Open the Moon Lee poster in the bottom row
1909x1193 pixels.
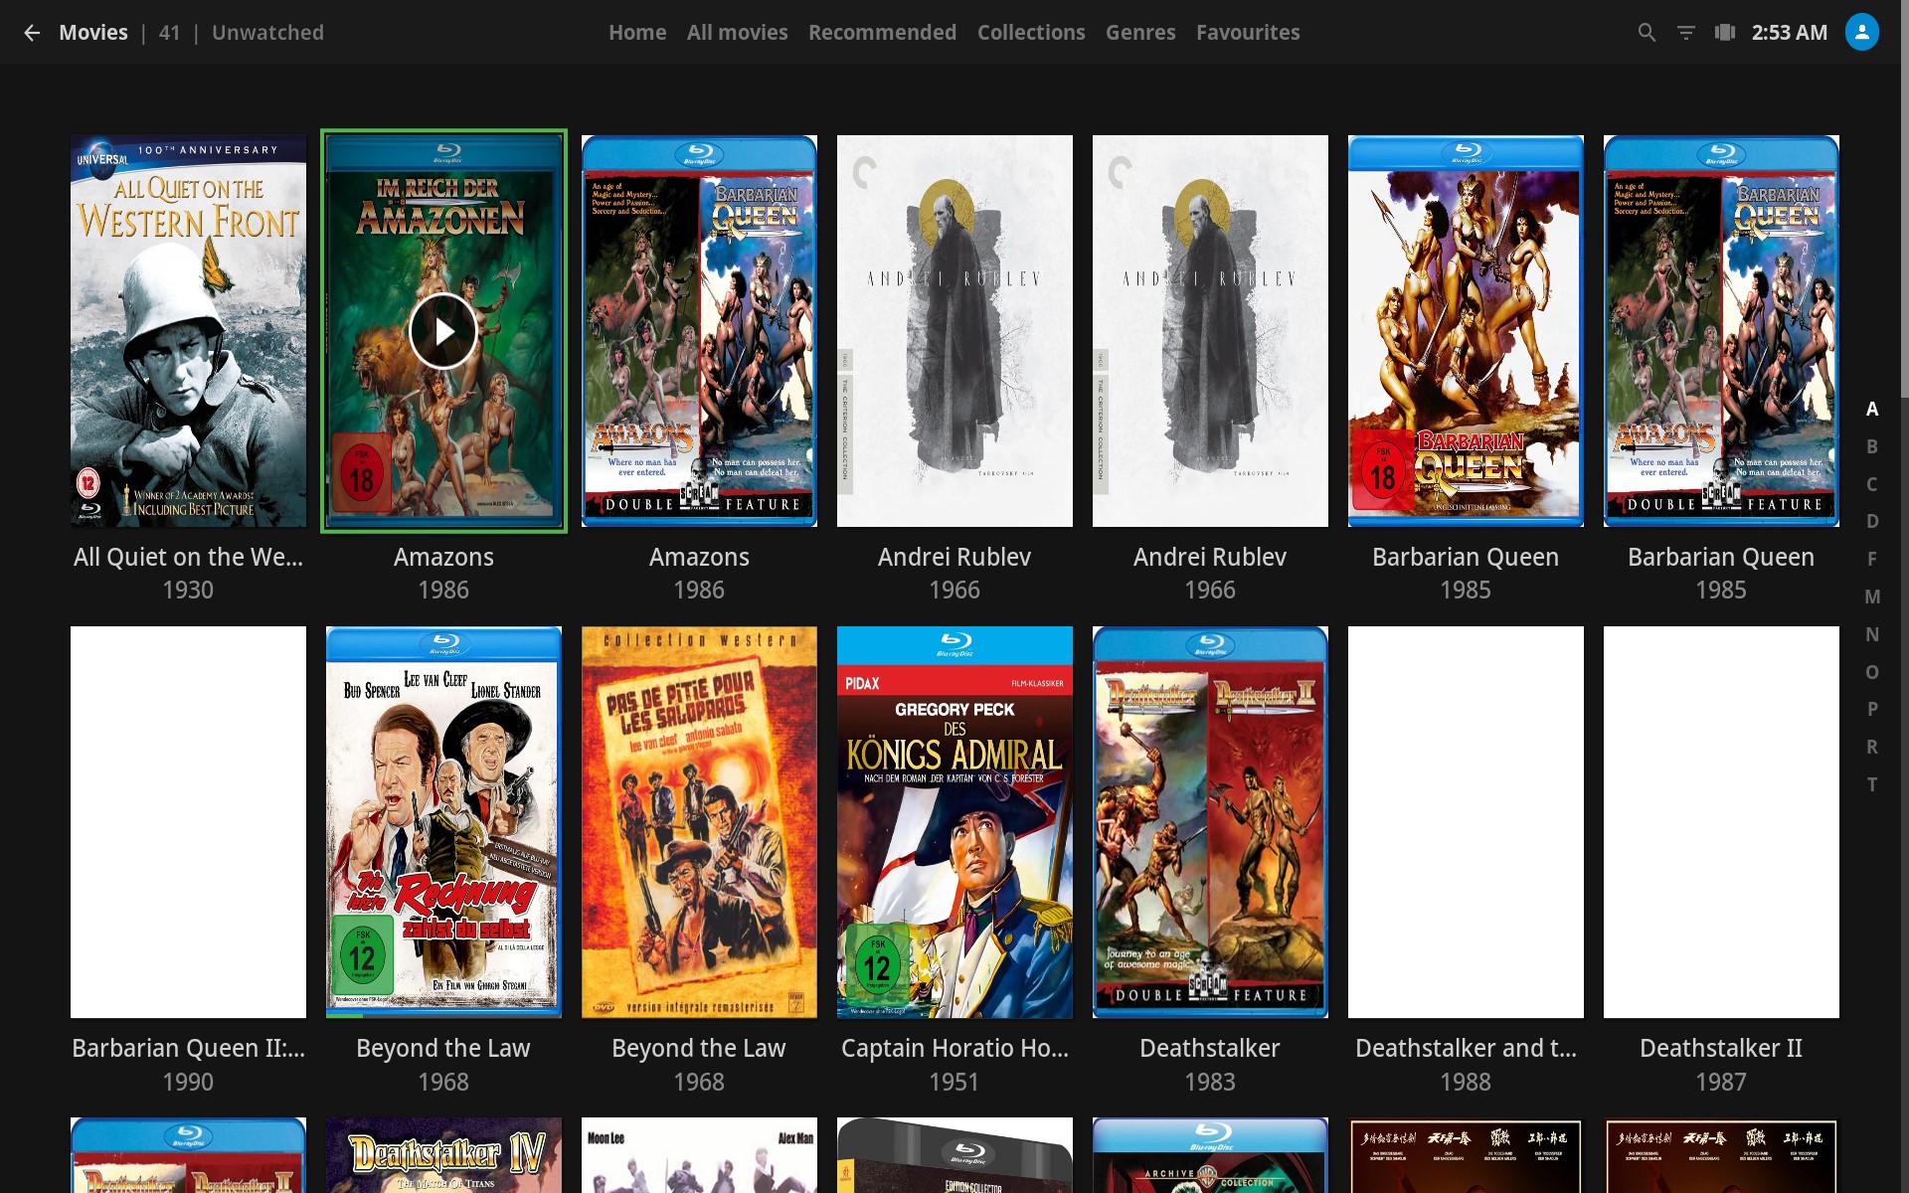[x=699, y=1155]
